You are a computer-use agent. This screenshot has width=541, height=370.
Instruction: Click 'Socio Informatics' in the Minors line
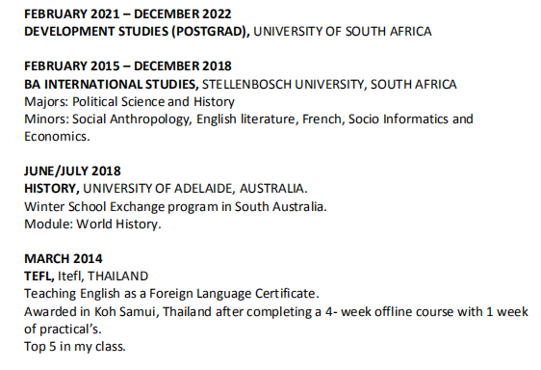click(399, 119)
